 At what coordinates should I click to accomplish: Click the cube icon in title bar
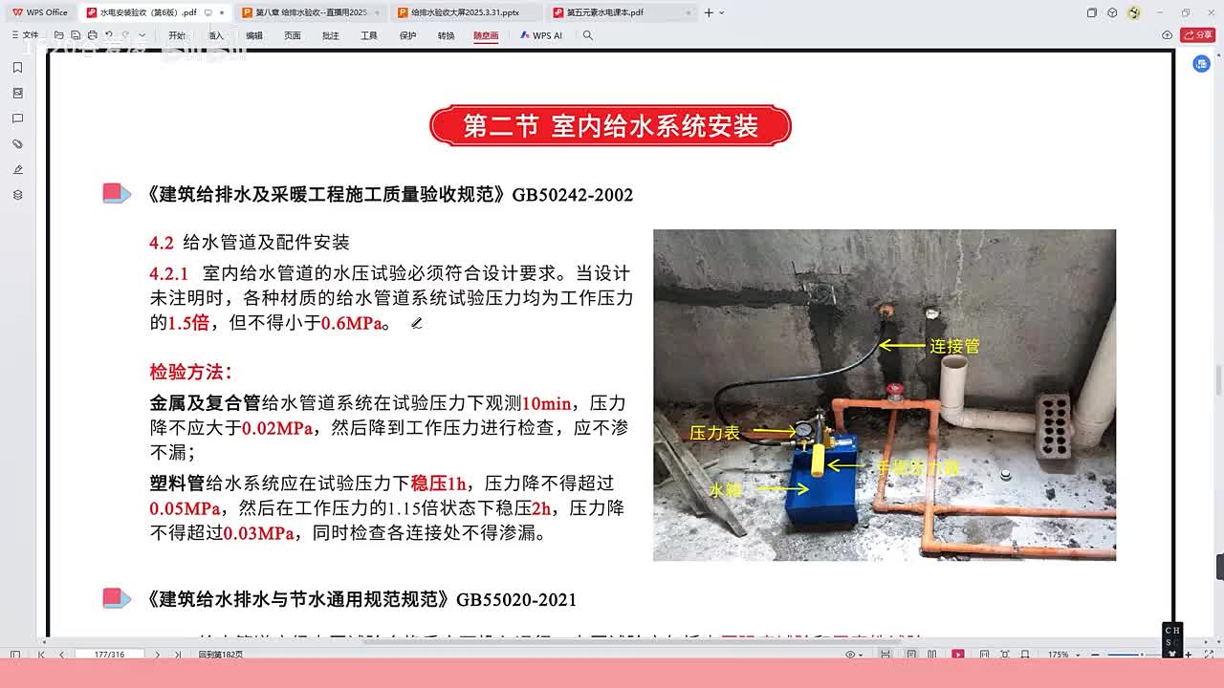1112,12
